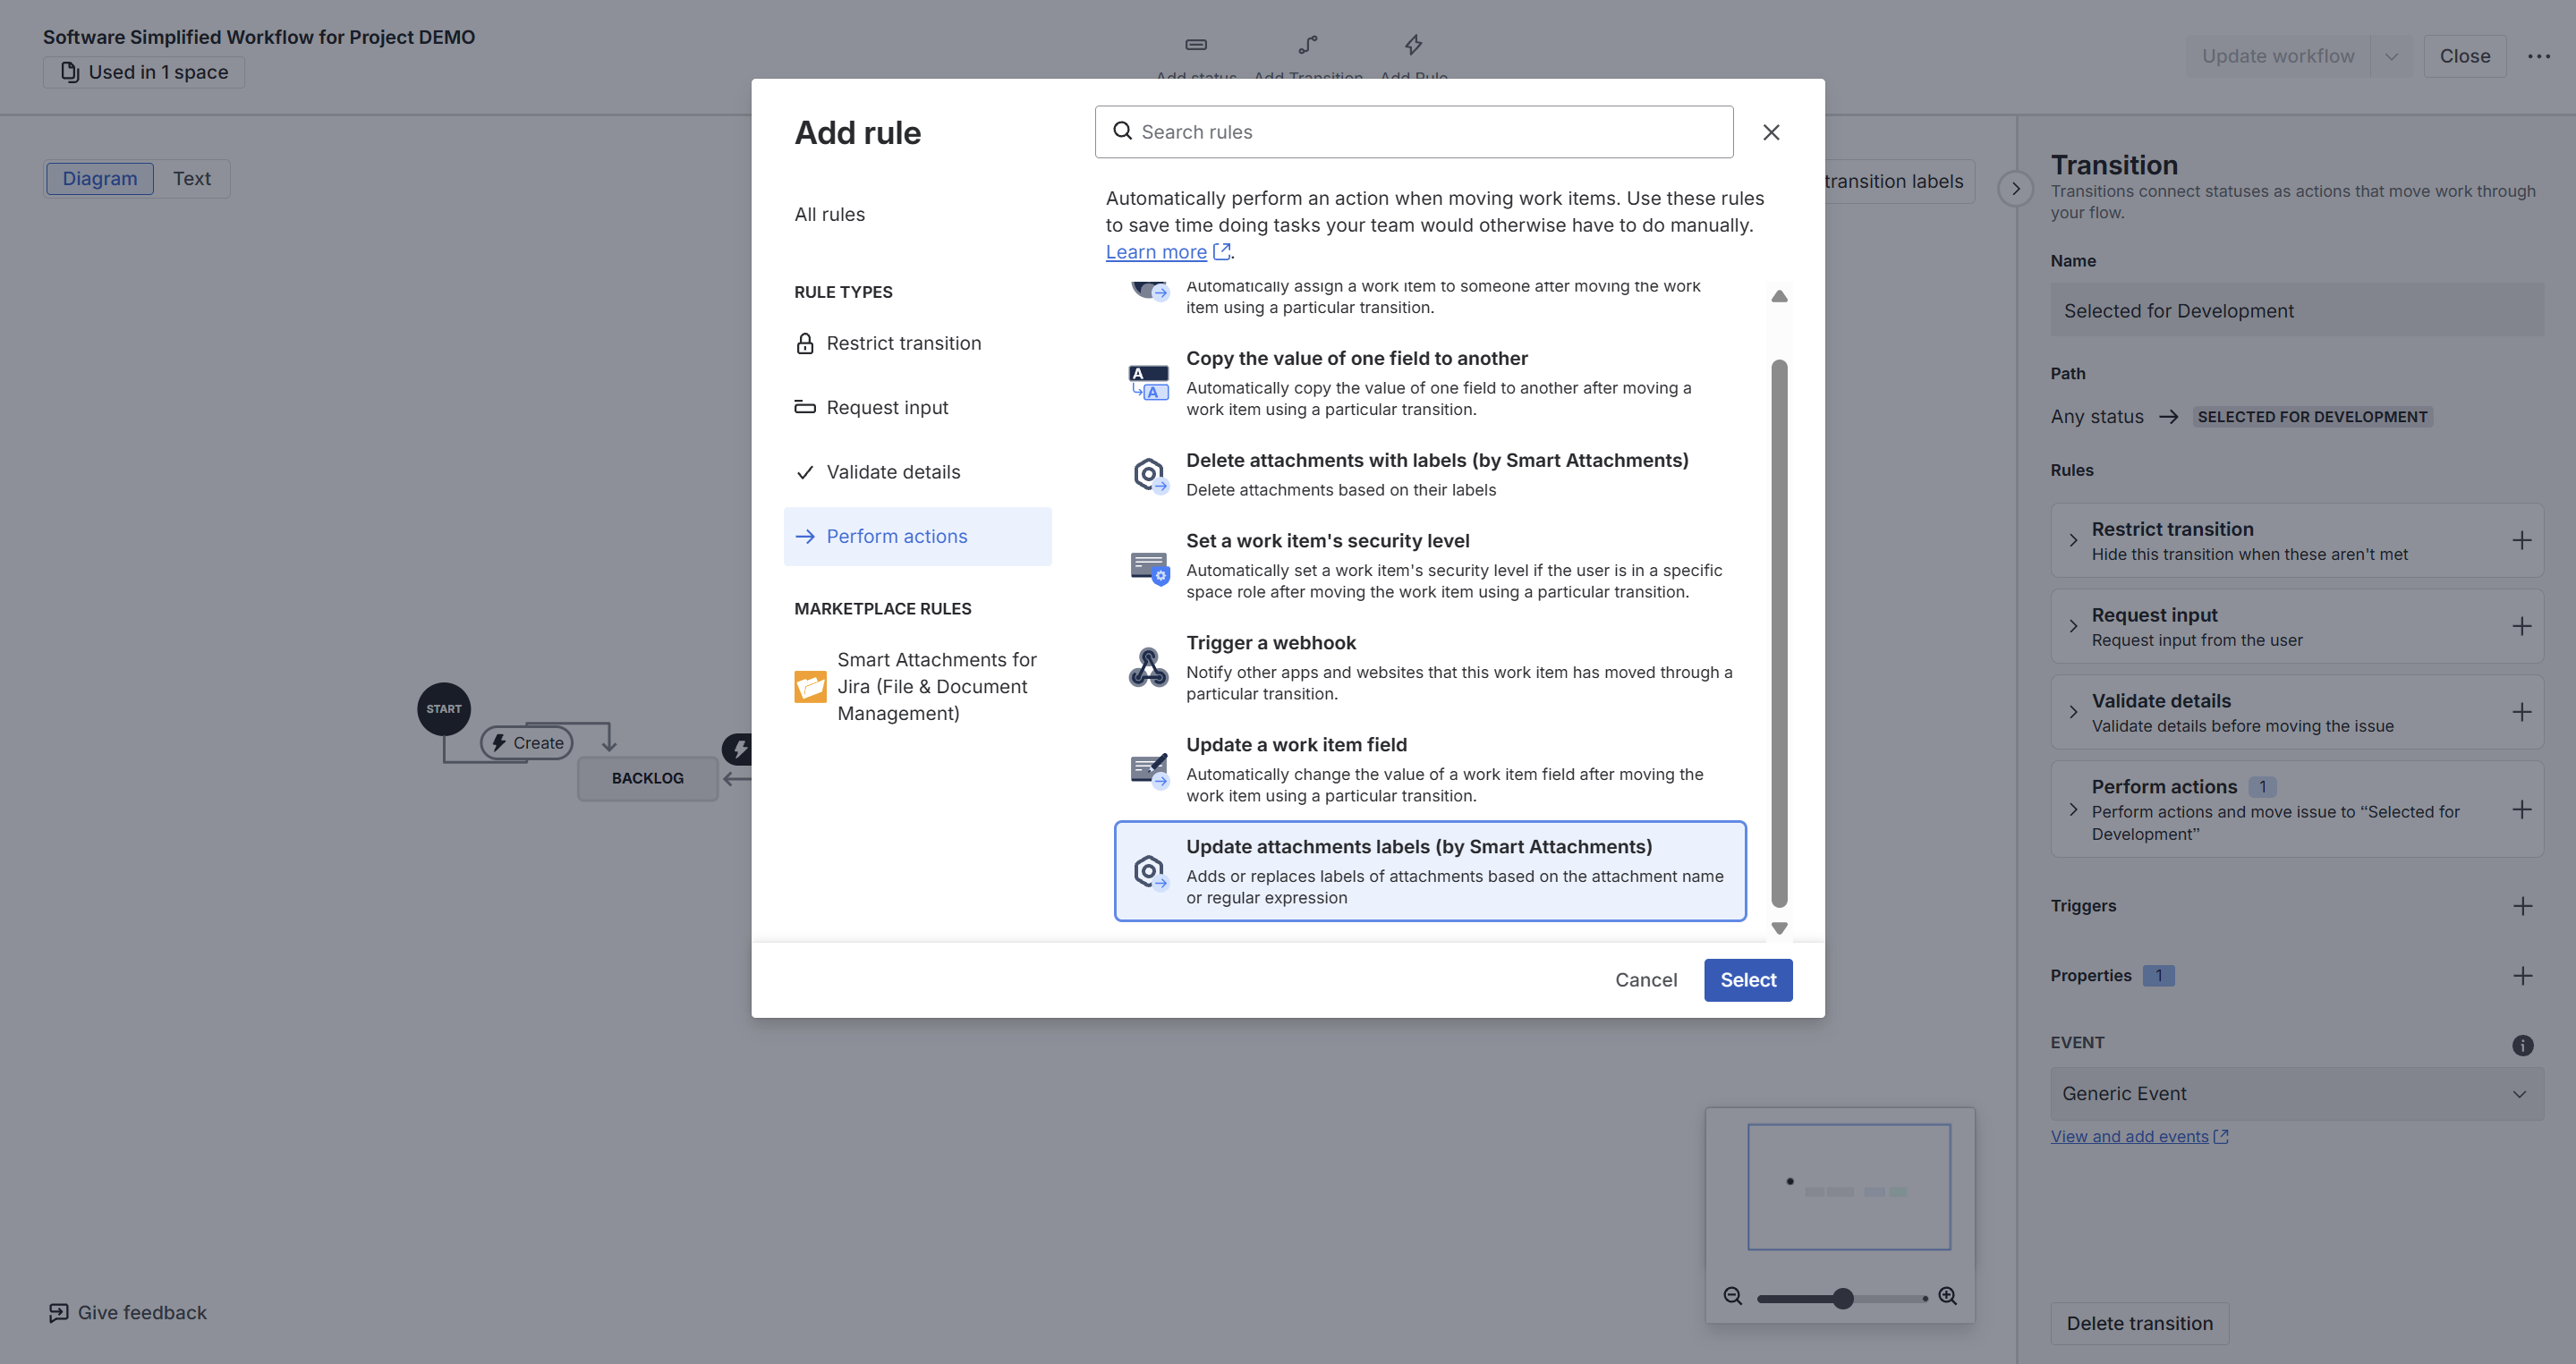
Task: Click into the Search rules field
Action: pyautogui.click(x=1430, y=131)
